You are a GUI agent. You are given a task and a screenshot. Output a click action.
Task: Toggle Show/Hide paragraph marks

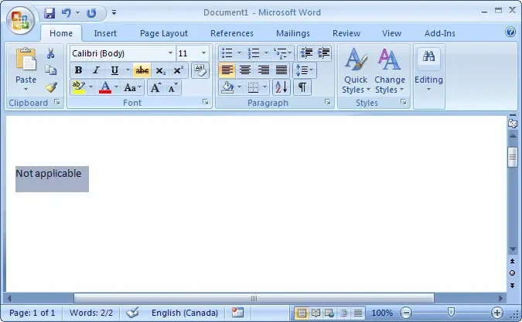pos(302,87)
